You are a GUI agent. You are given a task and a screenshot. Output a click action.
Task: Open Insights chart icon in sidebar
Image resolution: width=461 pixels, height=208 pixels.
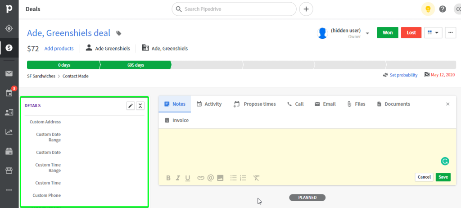point(9,132)
